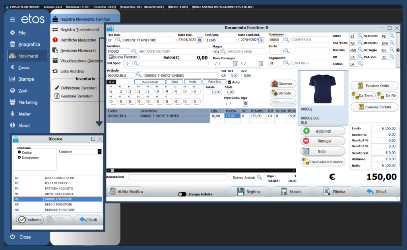
Task: Click the Web globe icon in sidebar
Action: (12, 90)
